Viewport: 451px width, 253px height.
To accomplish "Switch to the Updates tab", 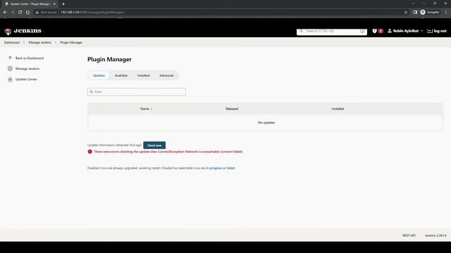I will (x=99, y=75).
